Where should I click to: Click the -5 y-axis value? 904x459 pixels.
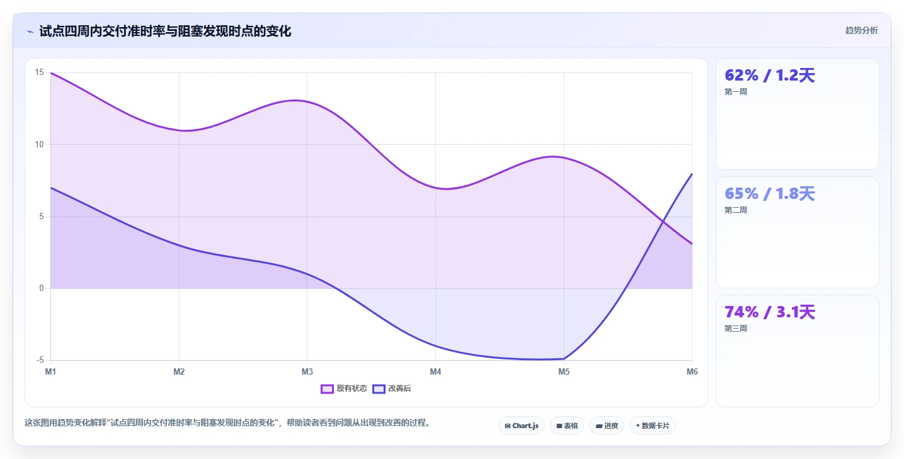(40, 360)
